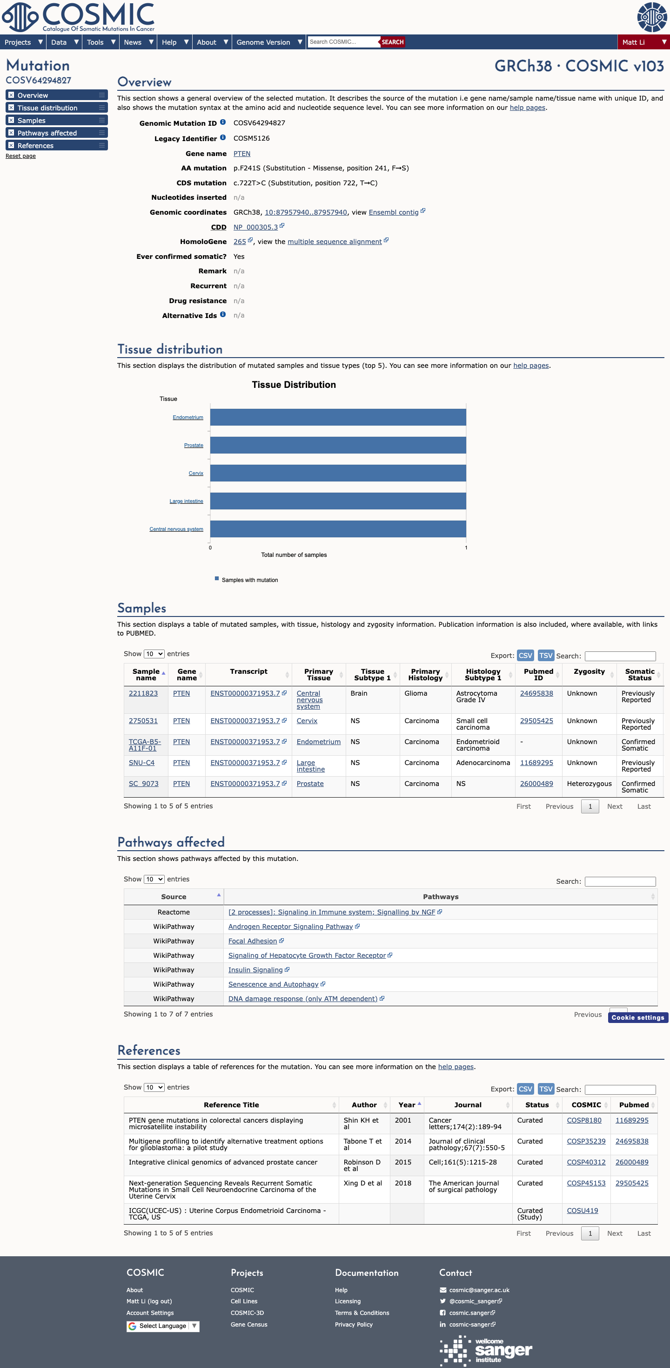Viewport: 670px width, 1368px height.
Task: Toggle the Samples section box in sidebar
Action: tap(11, 121)
